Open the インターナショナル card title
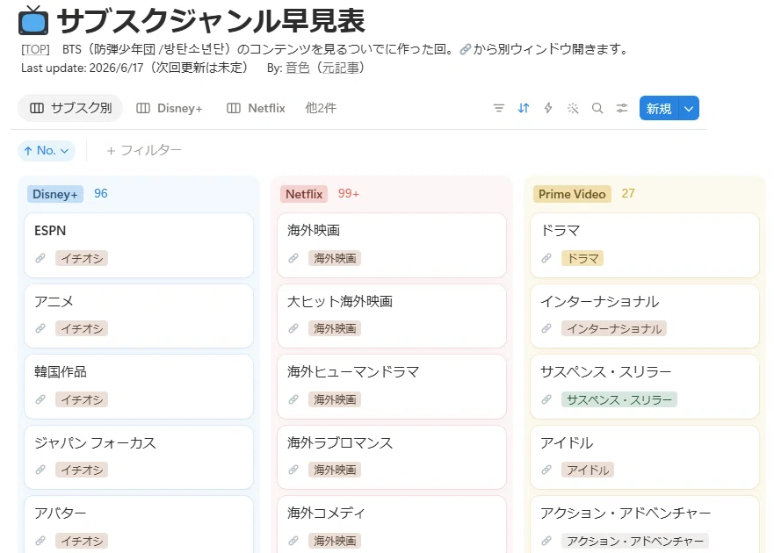Screen dimensions: 774x553 coord(600,301)
